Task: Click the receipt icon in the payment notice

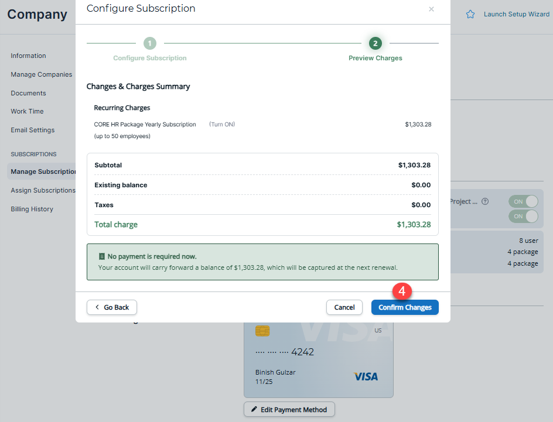Action: (102, 256)
